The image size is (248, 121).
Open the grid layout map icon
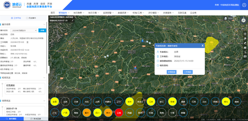230,19
